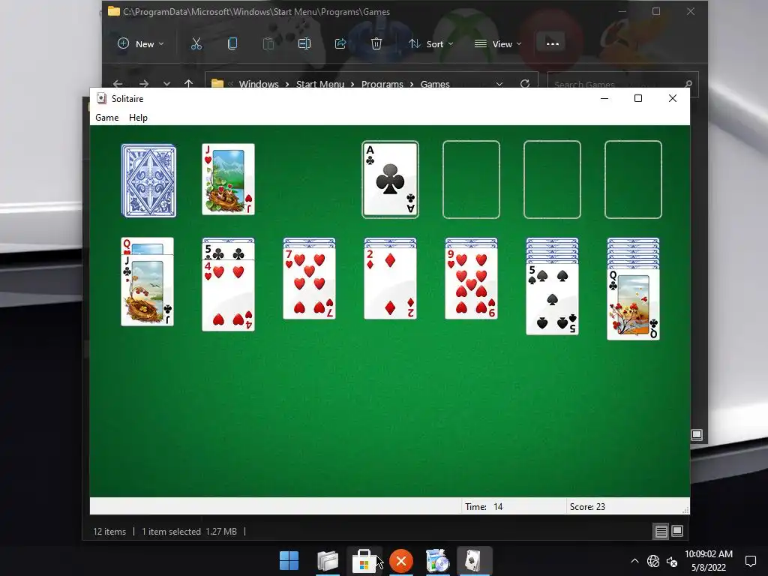Go up one folder level
Screen dimensions: 768x576
point(188,84)
